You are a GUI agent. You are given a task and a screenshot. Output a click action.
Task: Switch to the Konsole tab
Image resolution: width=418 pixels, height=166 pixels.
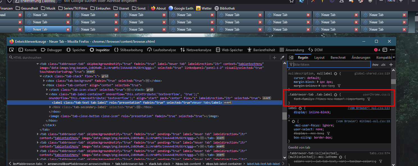pyautogui.click(x=28, y=50)
